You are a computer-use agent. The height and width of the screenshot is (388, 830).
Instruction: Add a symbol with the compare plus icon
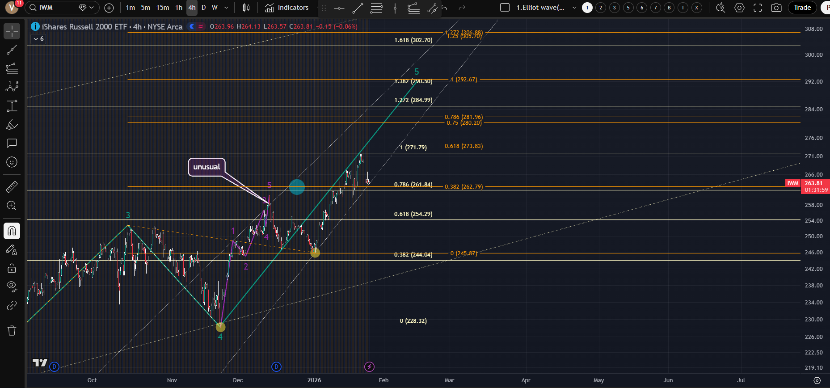tap(109, 8)
